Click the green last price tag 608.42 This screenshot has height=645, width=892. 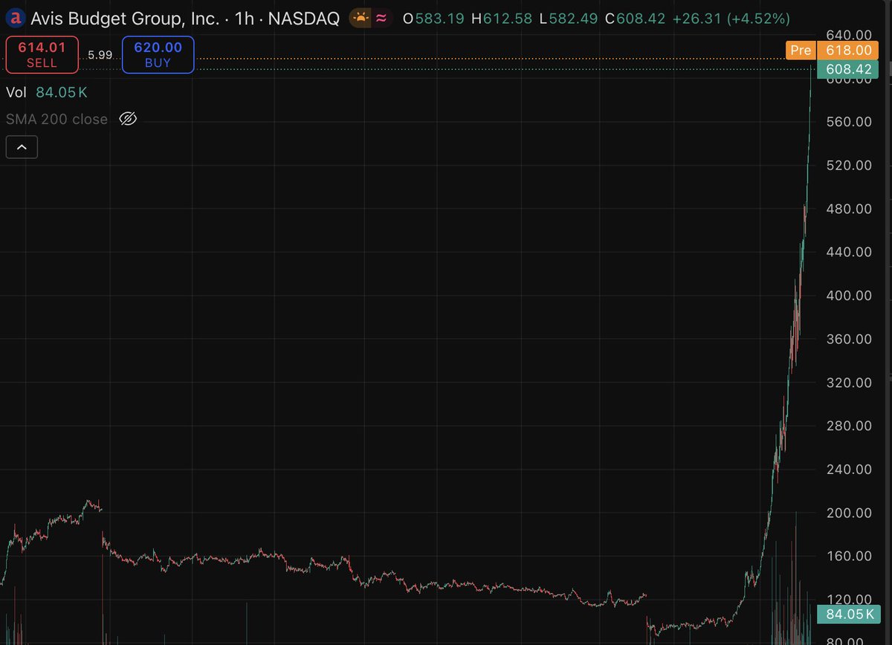click(847, 69)
